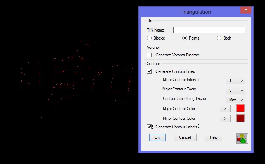This screenshot has width=266, height=164.
Task: Open Contour Smoothing Factor dropdown
Action: [x=235, y=100]
